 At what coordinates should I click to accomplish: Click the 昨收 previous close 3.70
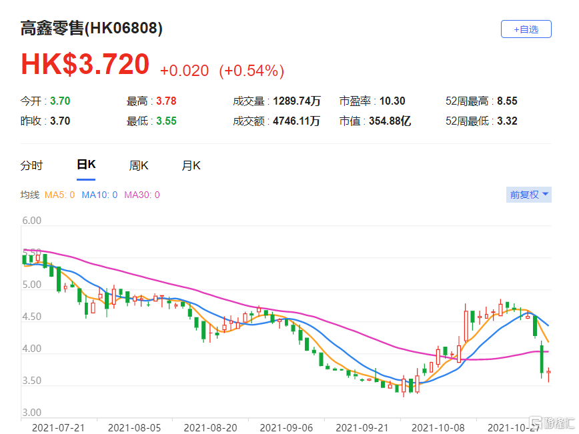tap(60, 121)
